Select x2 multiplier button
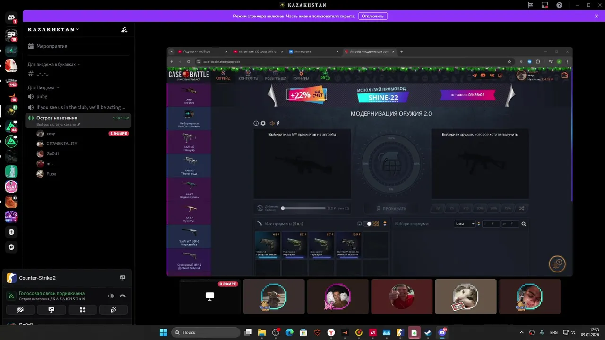605x340 pixels. (x=437, y=208)
